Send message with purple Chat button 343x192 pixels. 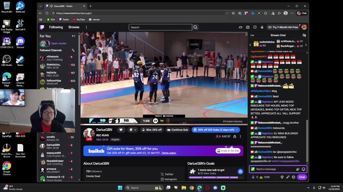302,177
